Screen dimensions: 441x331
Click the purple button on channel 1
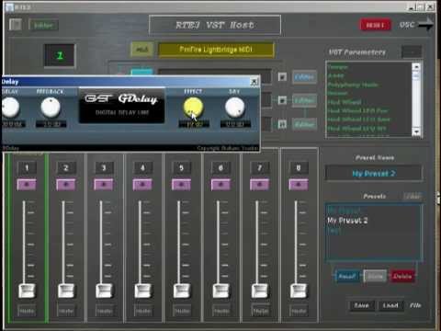tap(27, 185)
